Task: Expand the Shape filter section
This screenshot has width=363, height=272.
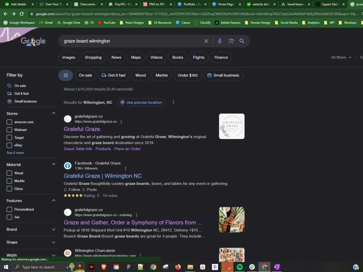Action: [54, 242]
